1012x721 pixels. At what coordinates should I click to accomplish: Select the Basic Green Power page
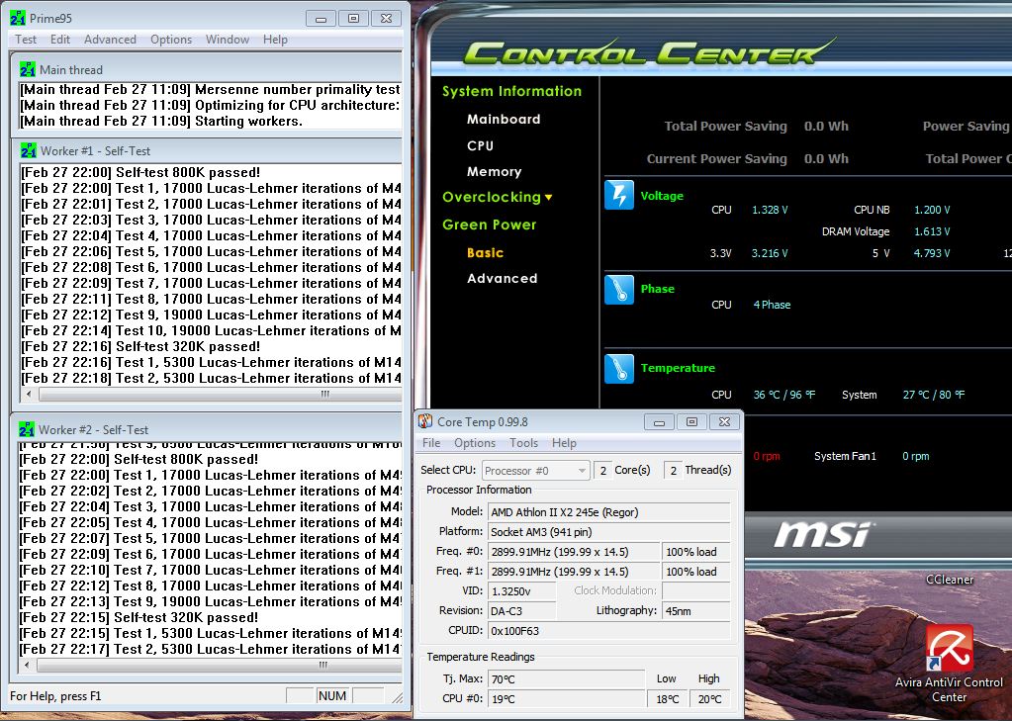coord(485,252)
